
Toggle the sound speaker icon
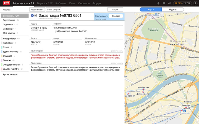coord(169,3)
